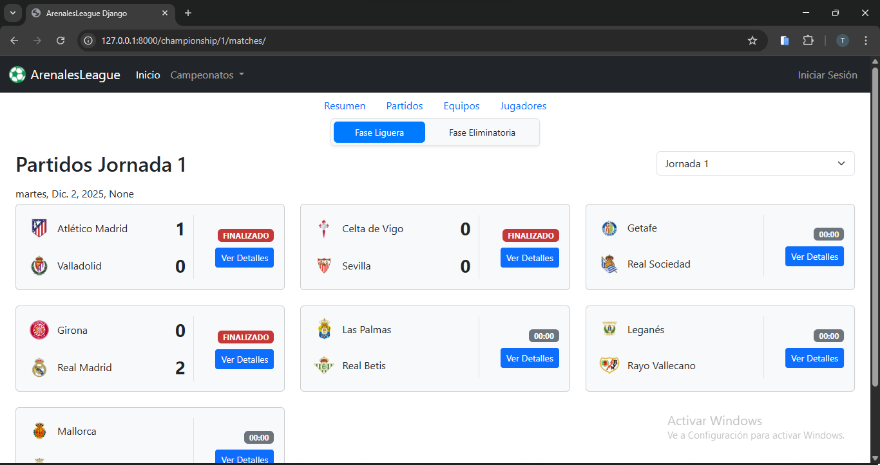Image resolution: width=880 pixels, height=465 pixels.
Task: Open the tab search chevron in browser
Action: 12,13
